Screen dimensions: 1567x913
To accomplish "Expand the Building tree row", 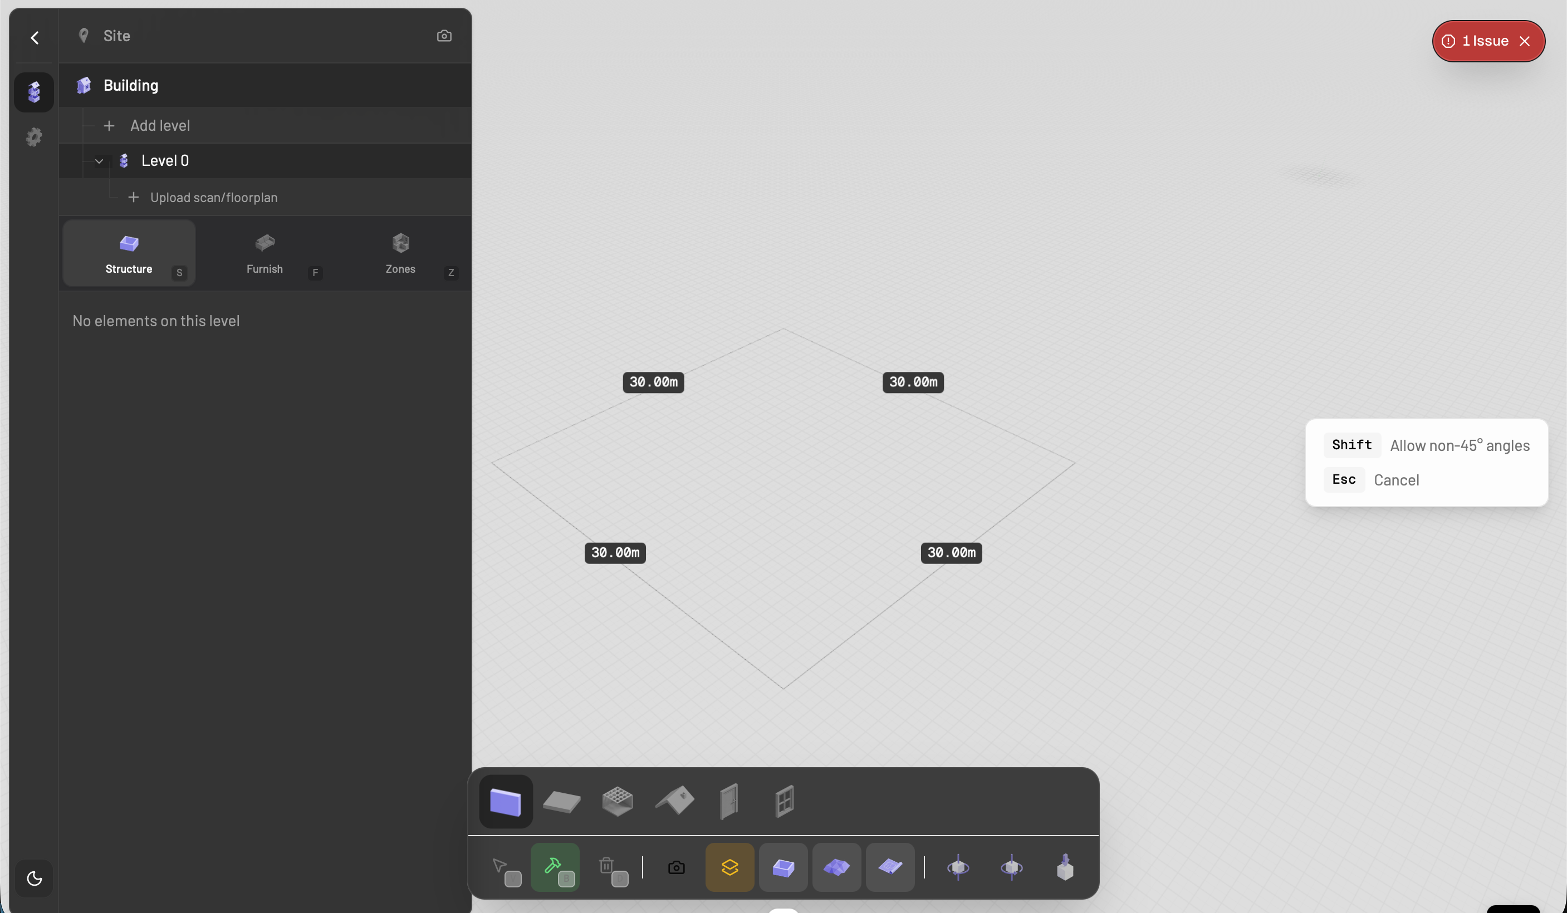I will 130,85.
